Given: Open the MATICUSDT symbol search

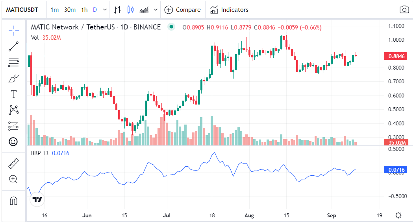Looking at the screenshot, I should click(22, 10).
